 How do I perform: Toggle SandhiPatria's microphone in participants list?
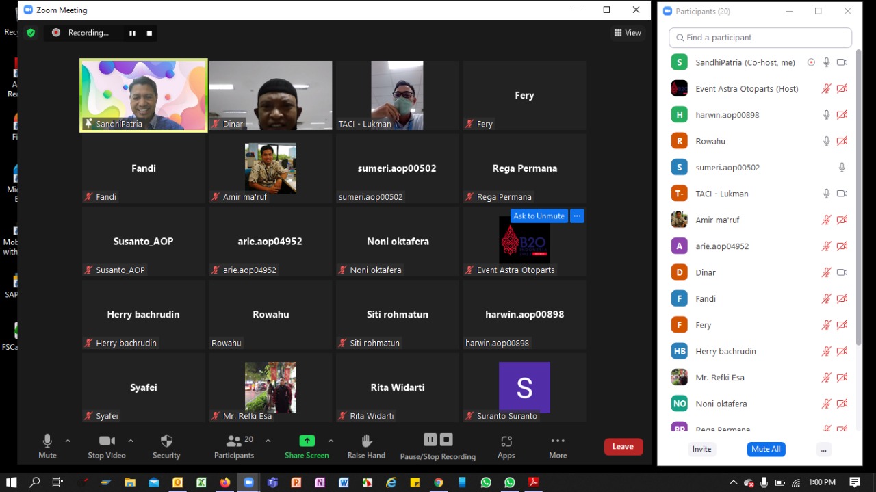coord(827,62)
